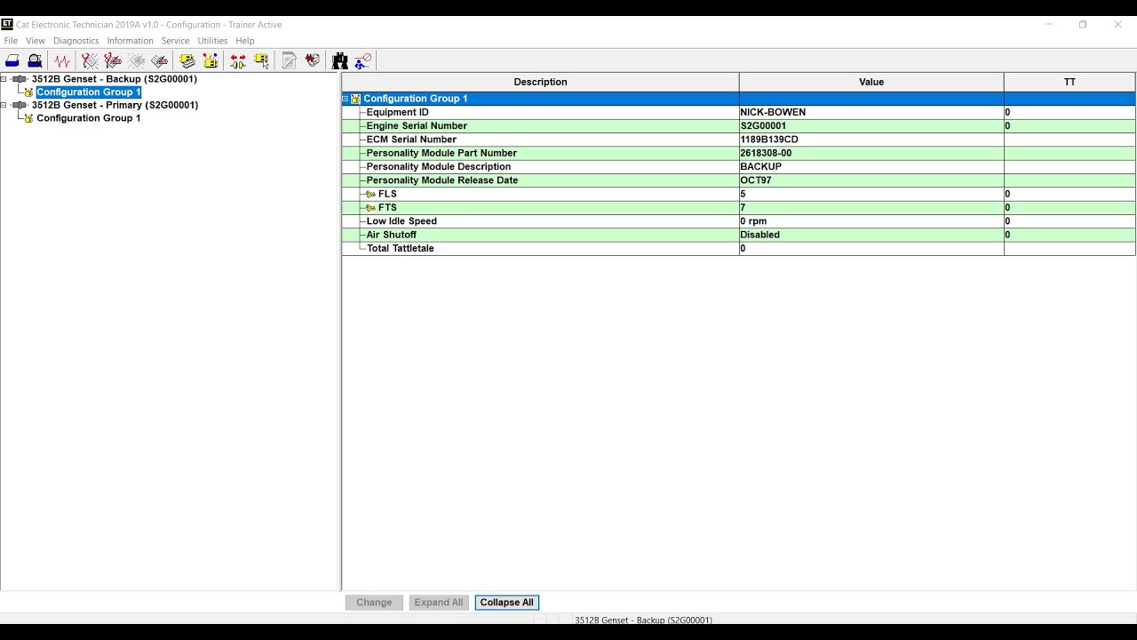Click the trainer person with prohibition icon
The image size is (1137, 640).
point(363,61)
